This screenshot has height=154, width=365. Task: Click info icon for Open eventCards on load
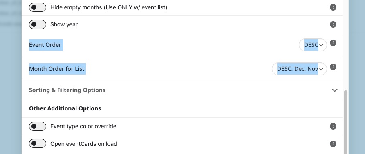333,144
